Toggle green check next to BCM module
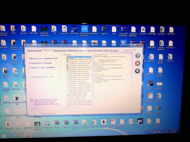 click(67, 59)
